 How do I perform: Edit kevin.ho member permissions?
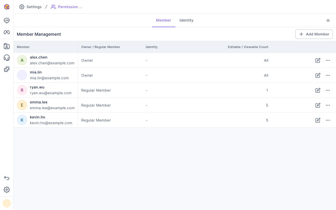pyautogui.click(x=318, y=120)
